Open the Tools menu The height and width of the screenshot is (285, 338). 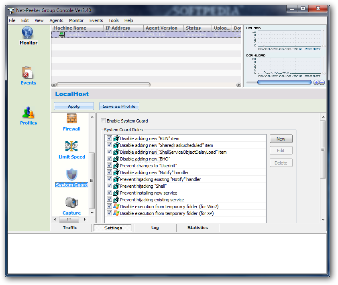(x=113, y=20)
